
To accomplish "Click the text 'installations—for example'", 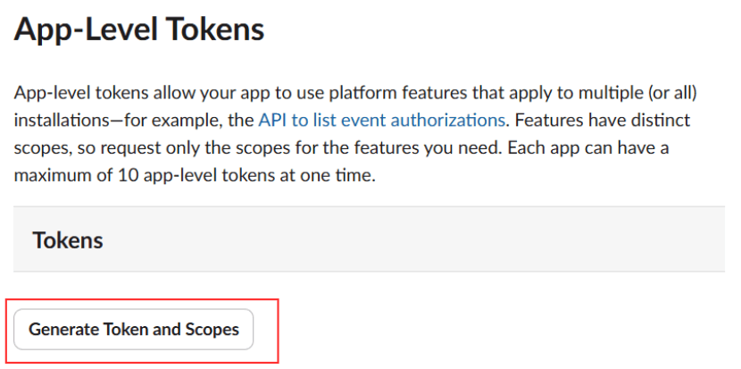I will tap(105, 119).
